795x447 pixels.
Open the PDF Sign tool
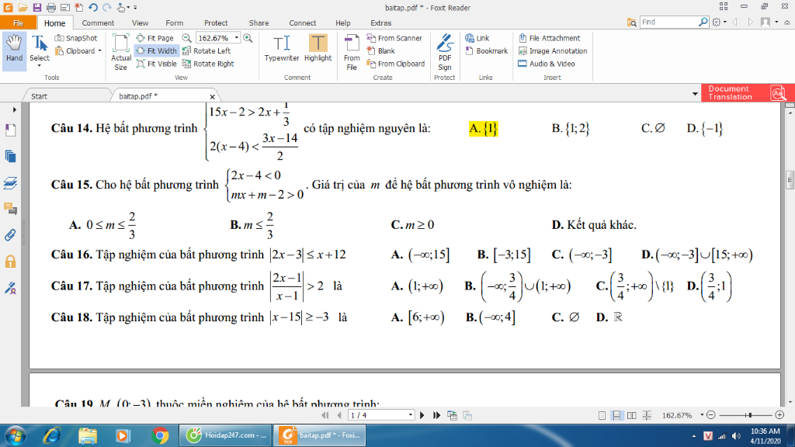pos(445,52)
